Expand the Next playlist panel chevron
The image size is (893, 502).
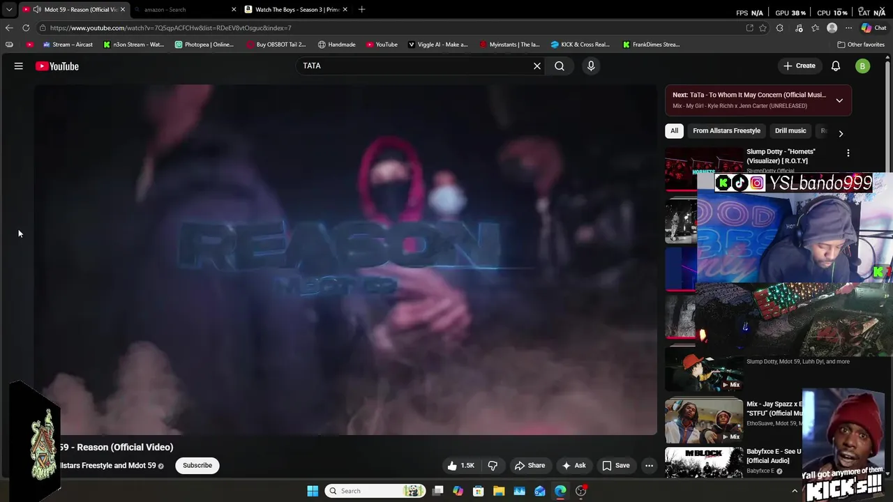point(839,100)
